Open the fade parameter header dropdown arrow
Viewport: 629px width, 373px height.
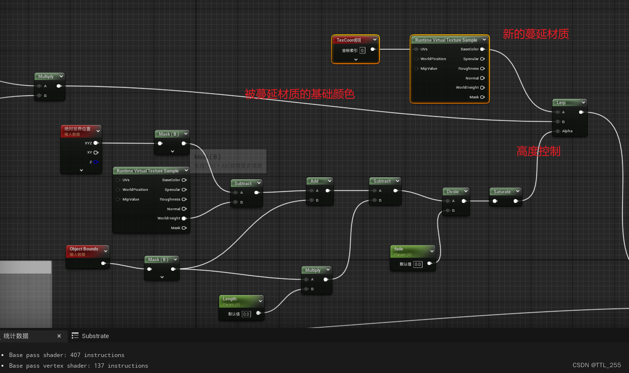[431, 251]
